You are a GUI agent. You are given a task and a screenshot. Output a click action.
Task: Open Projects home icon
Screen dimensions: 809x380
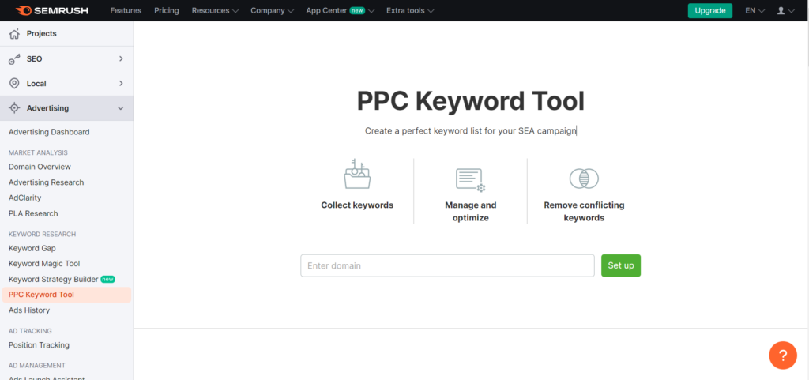point(14,33)
